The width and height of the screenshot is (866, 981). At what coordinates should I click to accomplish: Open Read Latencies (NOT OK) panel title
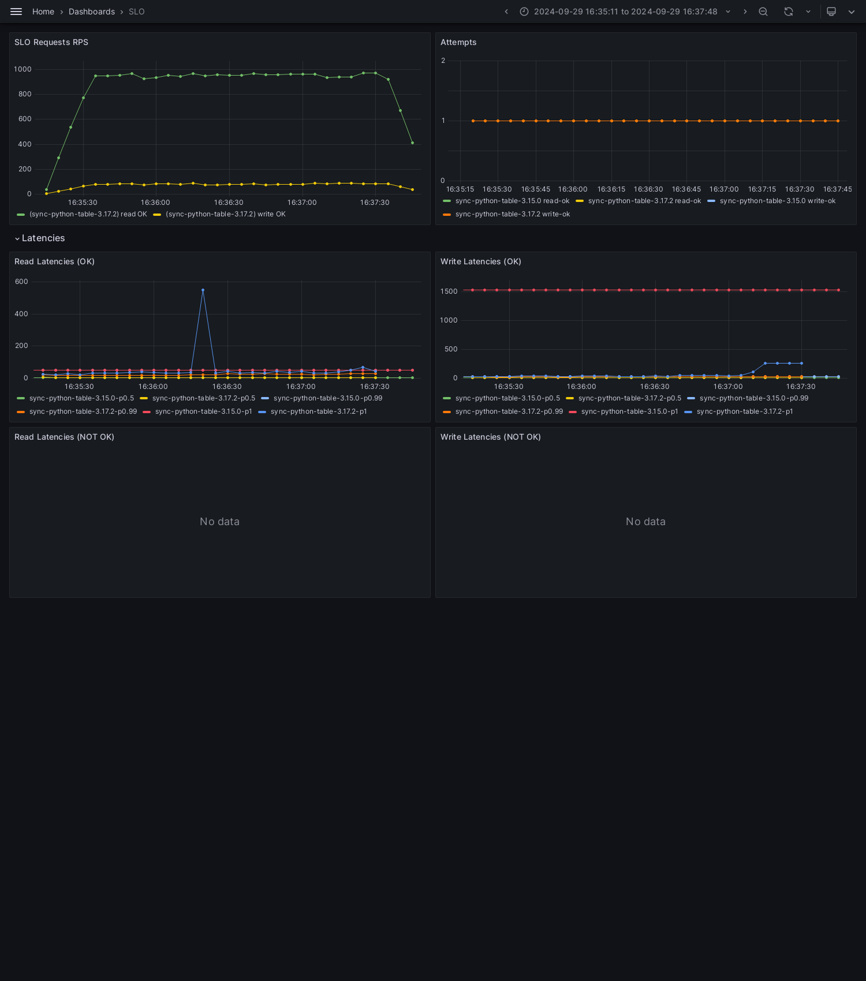point(64,437)
